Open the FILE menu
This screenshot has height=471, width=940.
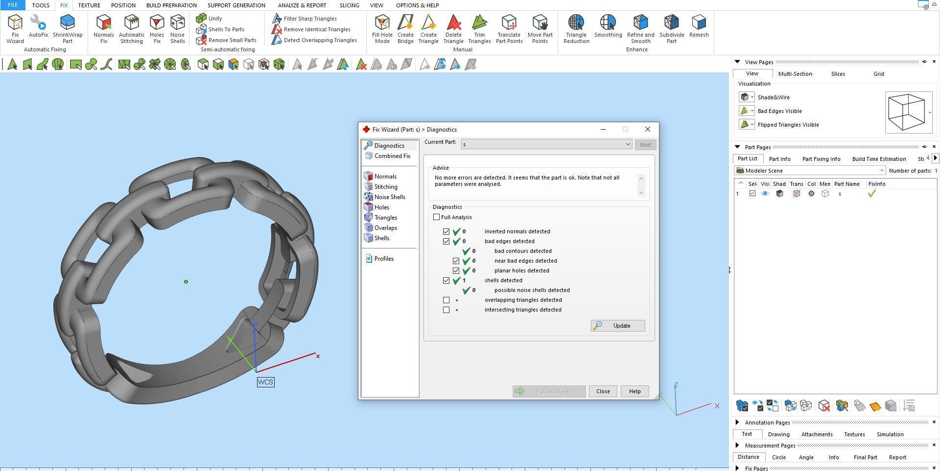pyautogui.click(x=13, y=5)
